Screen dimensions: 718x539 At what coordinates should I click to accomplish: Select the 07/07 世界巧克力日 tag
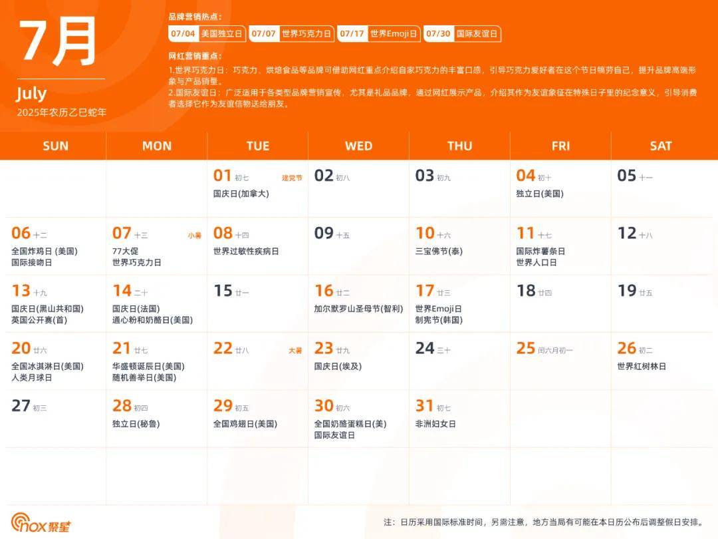(292, 34)
